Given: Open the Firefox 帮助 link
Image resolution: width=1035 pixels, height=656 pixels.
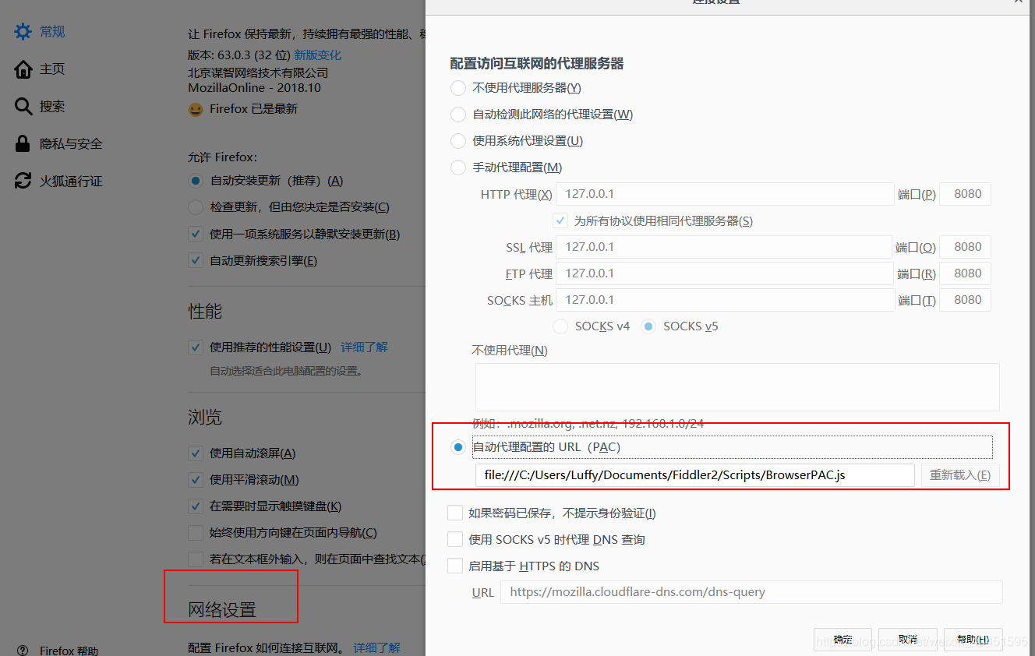Looking at the screenshot, I should point(69,651).
